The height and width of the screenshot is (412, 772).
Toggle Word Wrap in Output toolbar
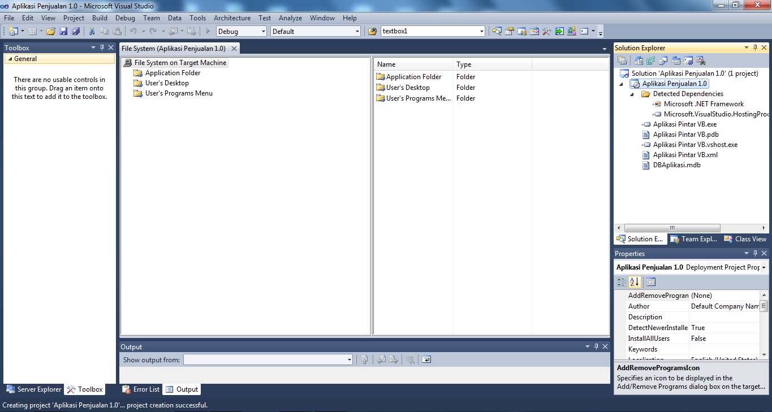tap(426, 359)
